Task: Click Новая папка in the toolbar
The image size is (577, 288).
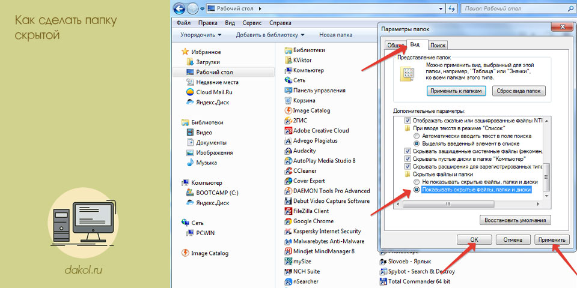Action: tap(335, 35)
